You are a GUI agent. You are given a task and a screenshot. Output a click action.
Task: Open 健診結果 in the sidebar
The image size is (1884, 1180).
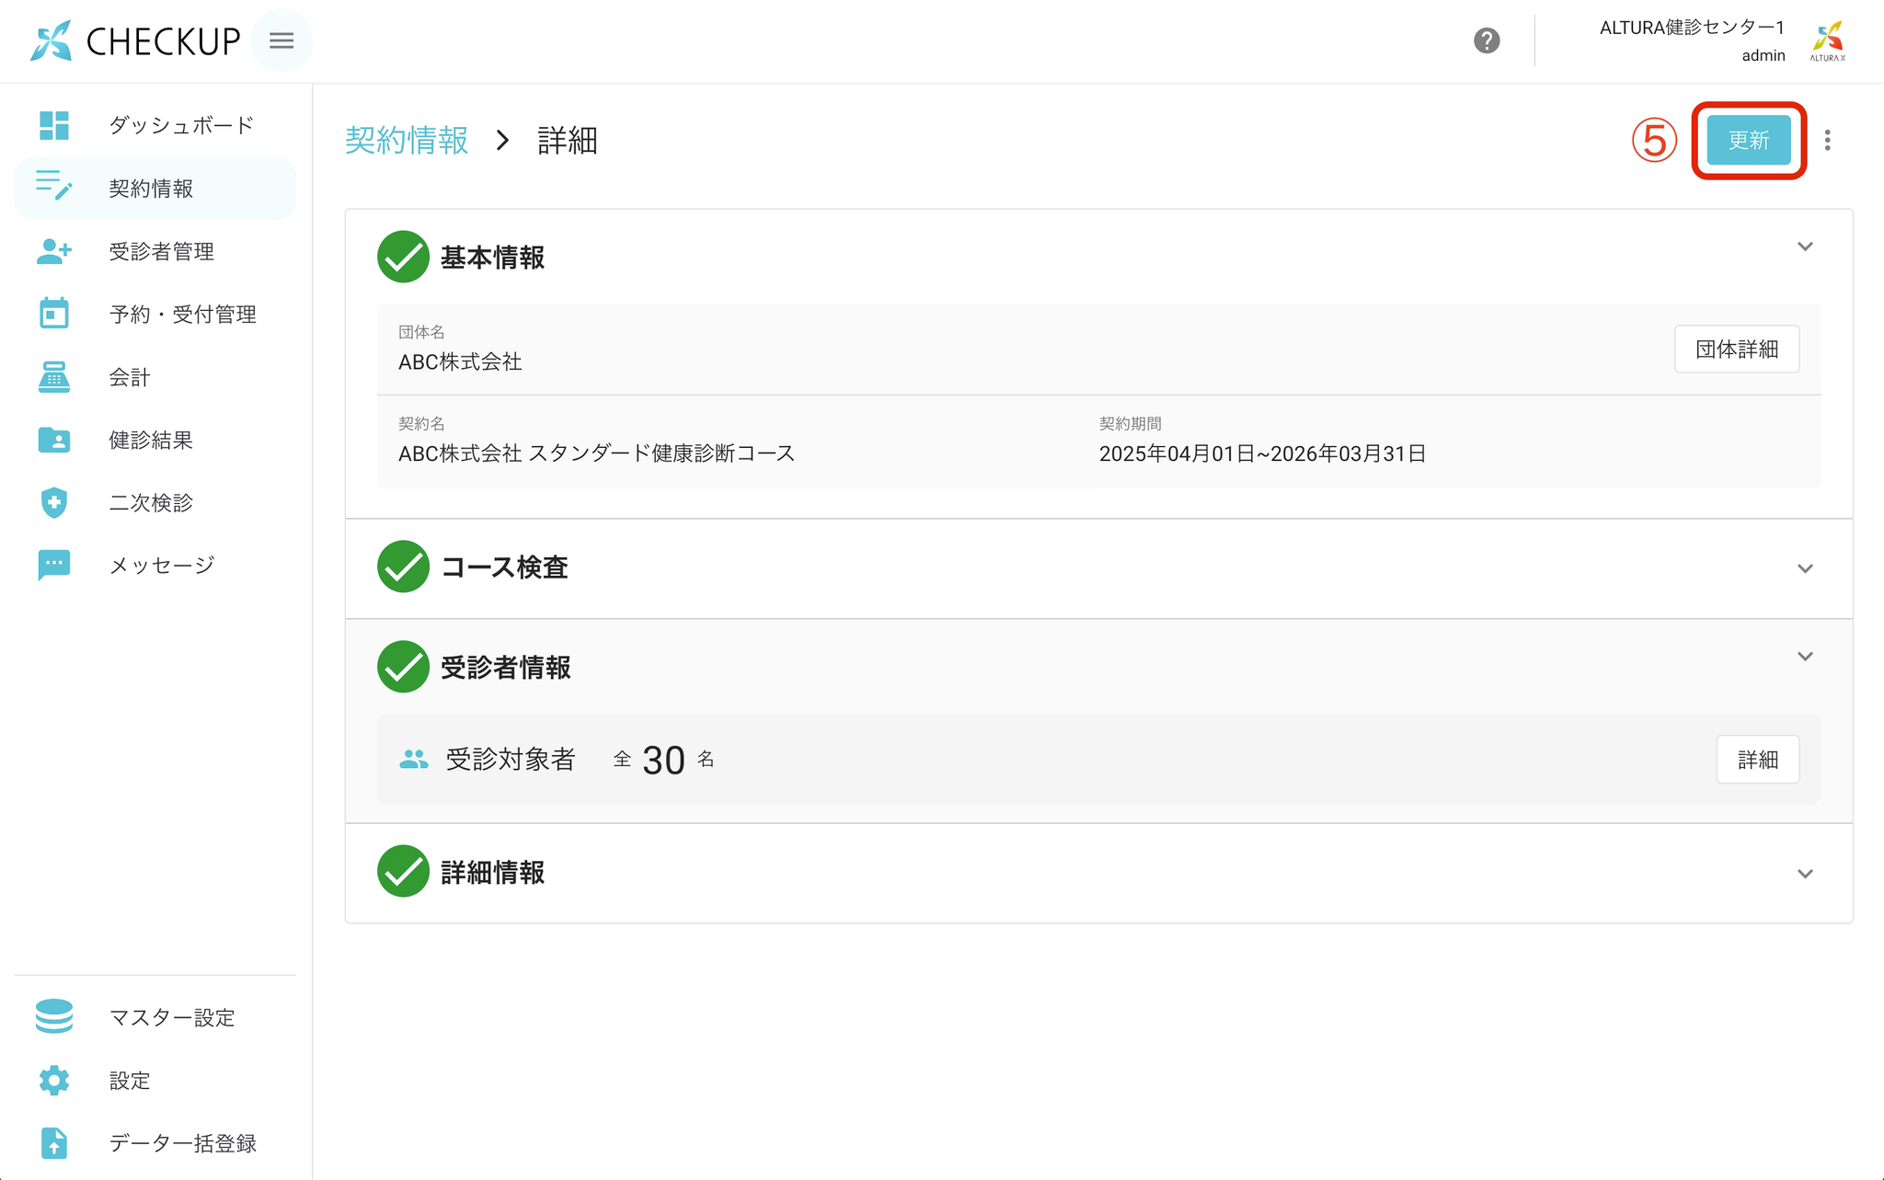click(151, 440)
